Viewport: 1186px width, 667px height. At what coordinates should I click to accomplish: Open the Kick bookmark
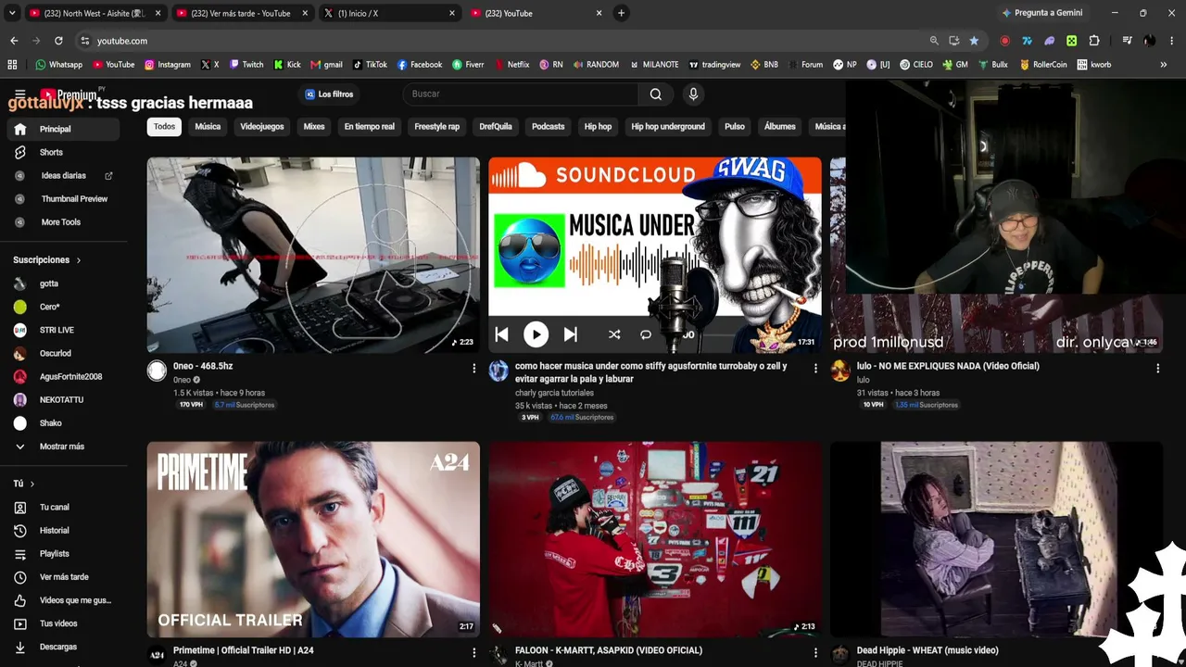[287, 65]
